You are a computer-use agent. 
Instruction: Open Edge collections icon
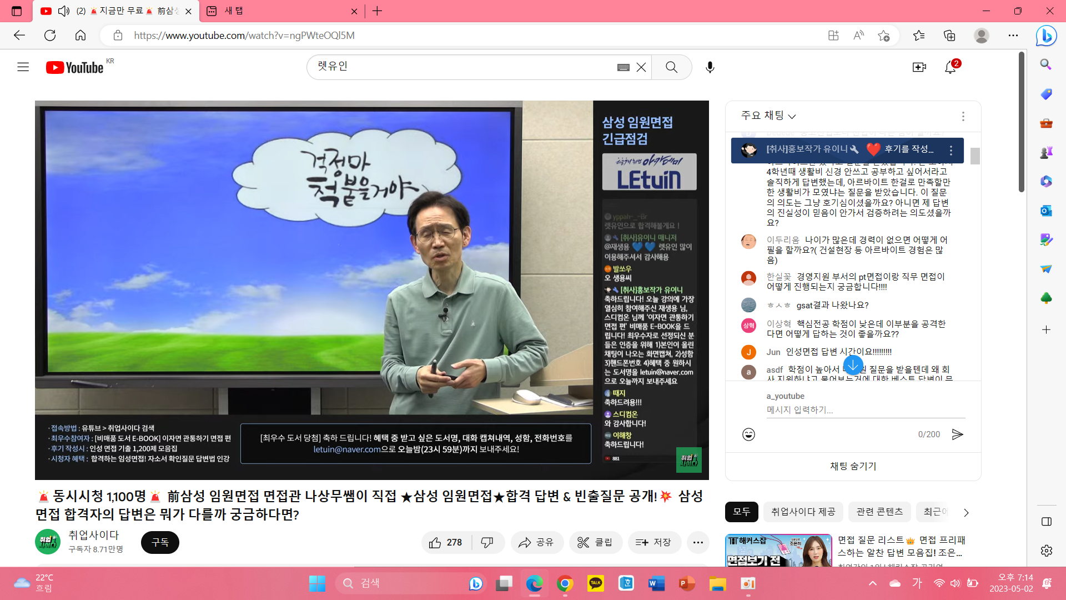pyautogui.click(x=949, y=36)
